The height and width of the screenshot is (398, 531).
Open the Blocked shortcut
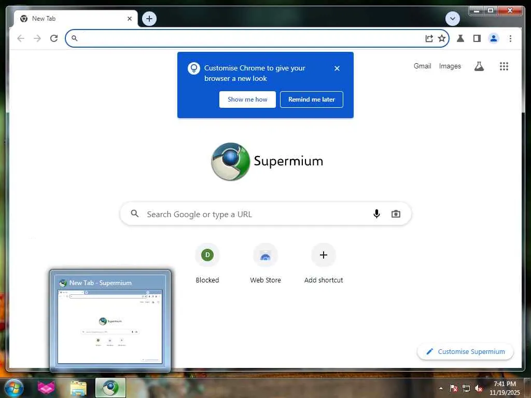(x=207, y=264)
